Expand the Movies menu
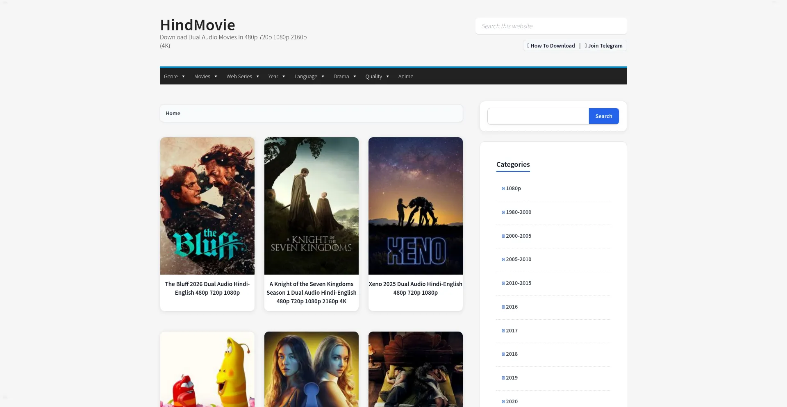The height and width of the screenshot is (407, 787). coord(206,76)
